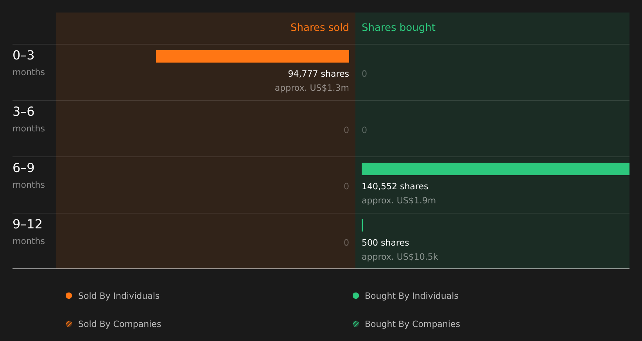Image resolution: width=642 pixels, height=341 pixels.
Task: Click the thin green 9–12 months bar
Action: click(362, 225)
